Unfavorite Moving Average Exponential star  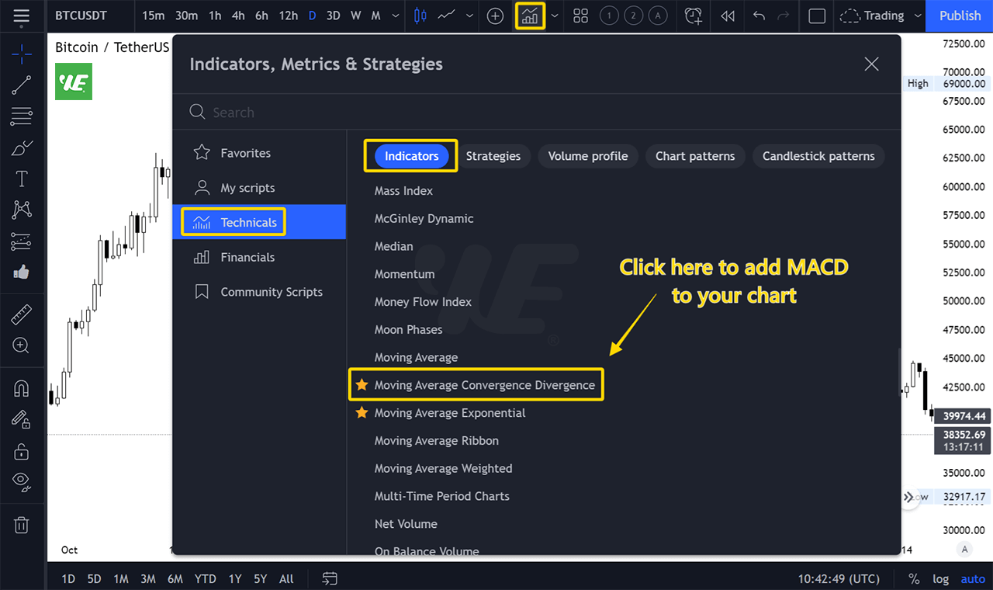(362, 413)
